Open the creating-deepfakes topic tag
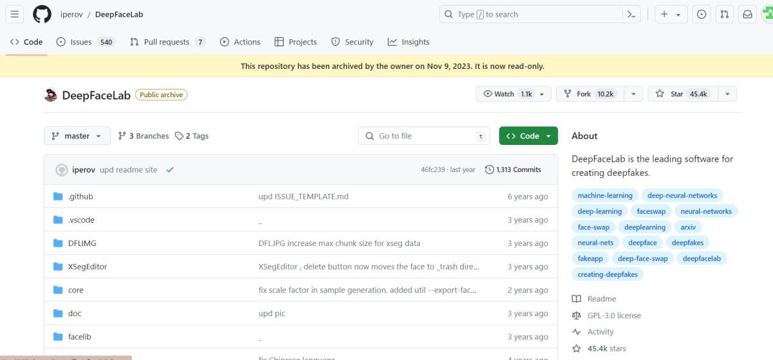Viewport: 773px width, 360px height. (607, 274)
